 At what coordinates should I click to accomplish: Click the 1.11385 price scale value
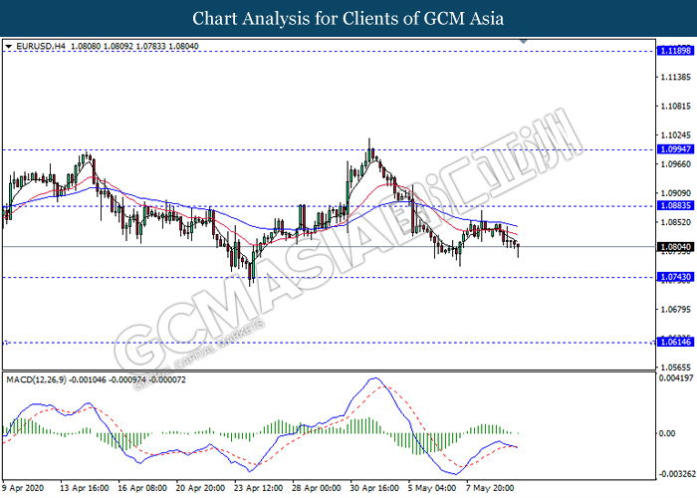point(676,78)
